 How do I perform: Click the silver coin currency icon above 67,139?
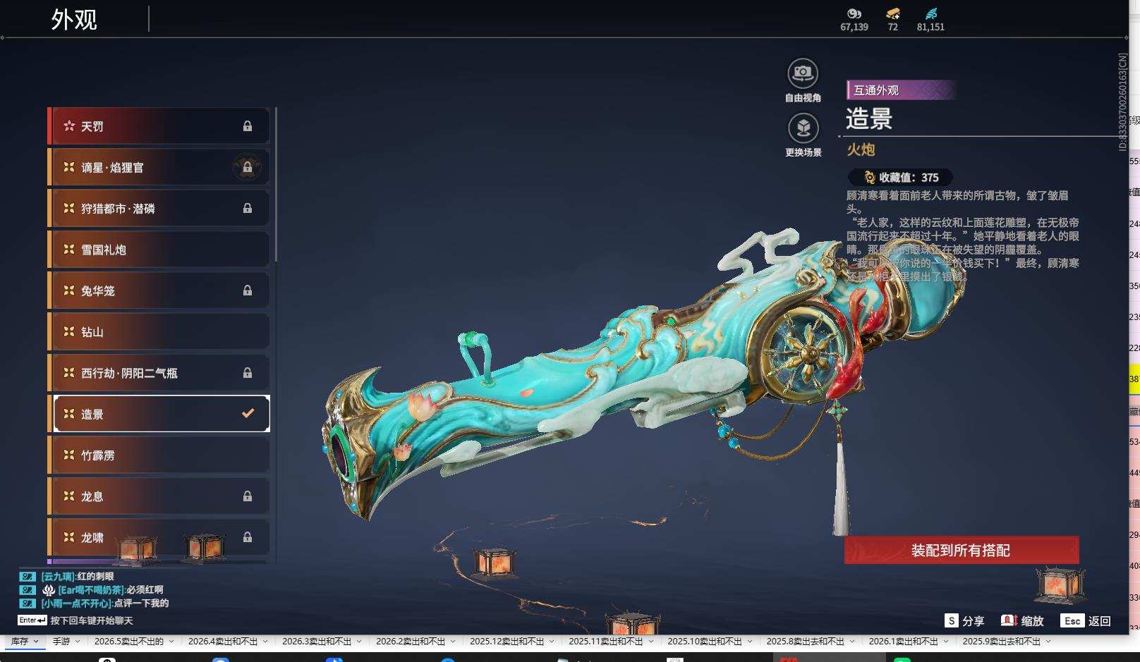(854, 13)
